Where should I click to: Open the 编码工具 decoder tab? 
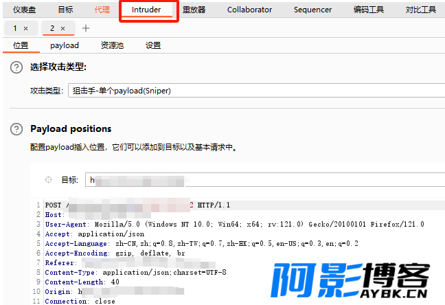(x=369, y=10)
